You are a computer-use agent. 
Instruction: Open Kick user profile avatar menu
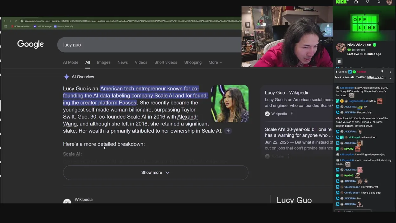[390, 2]
